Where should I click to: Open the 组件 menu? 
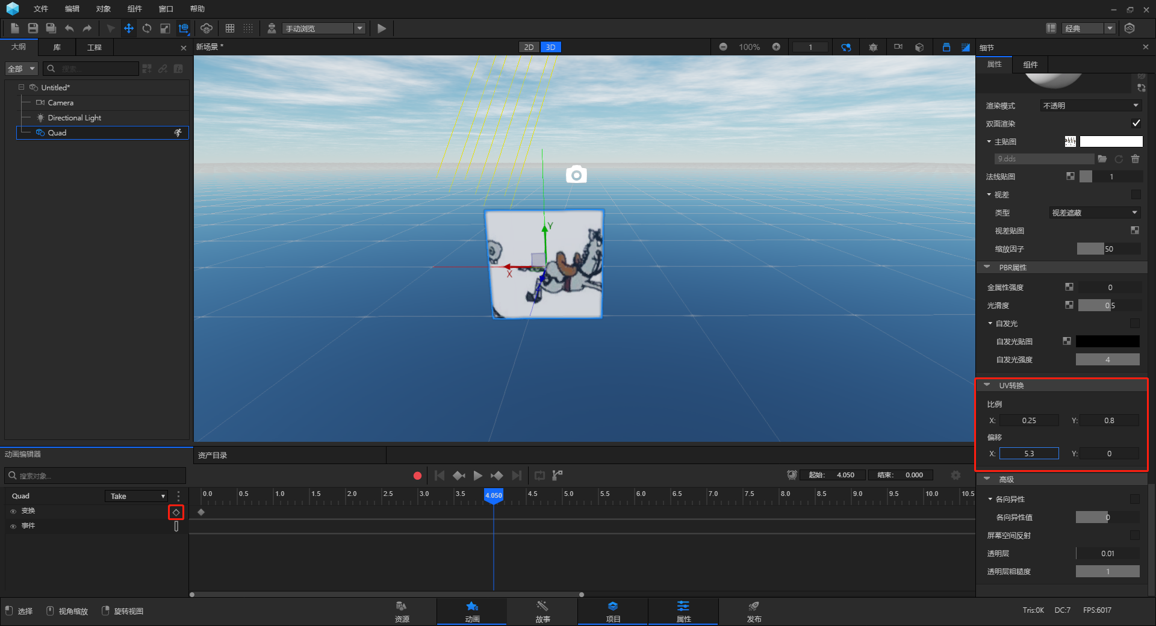[135, 9]
